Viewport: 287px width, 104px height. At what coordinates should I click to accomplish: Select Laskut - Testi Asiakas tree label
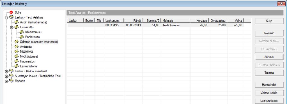point(29,18)
